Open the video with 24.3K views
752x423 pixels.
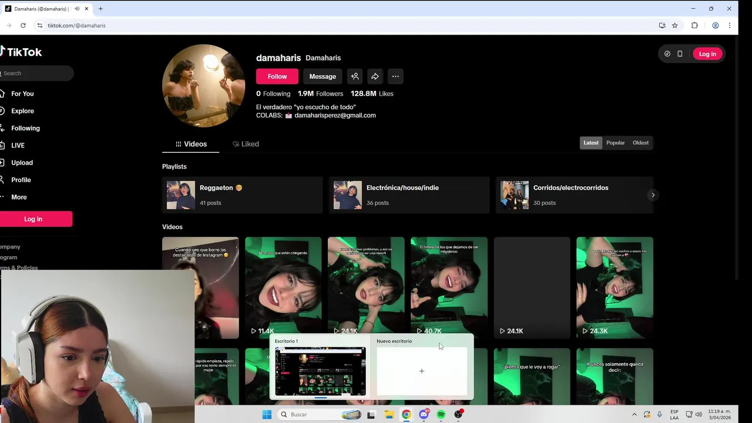pos(615,288)
